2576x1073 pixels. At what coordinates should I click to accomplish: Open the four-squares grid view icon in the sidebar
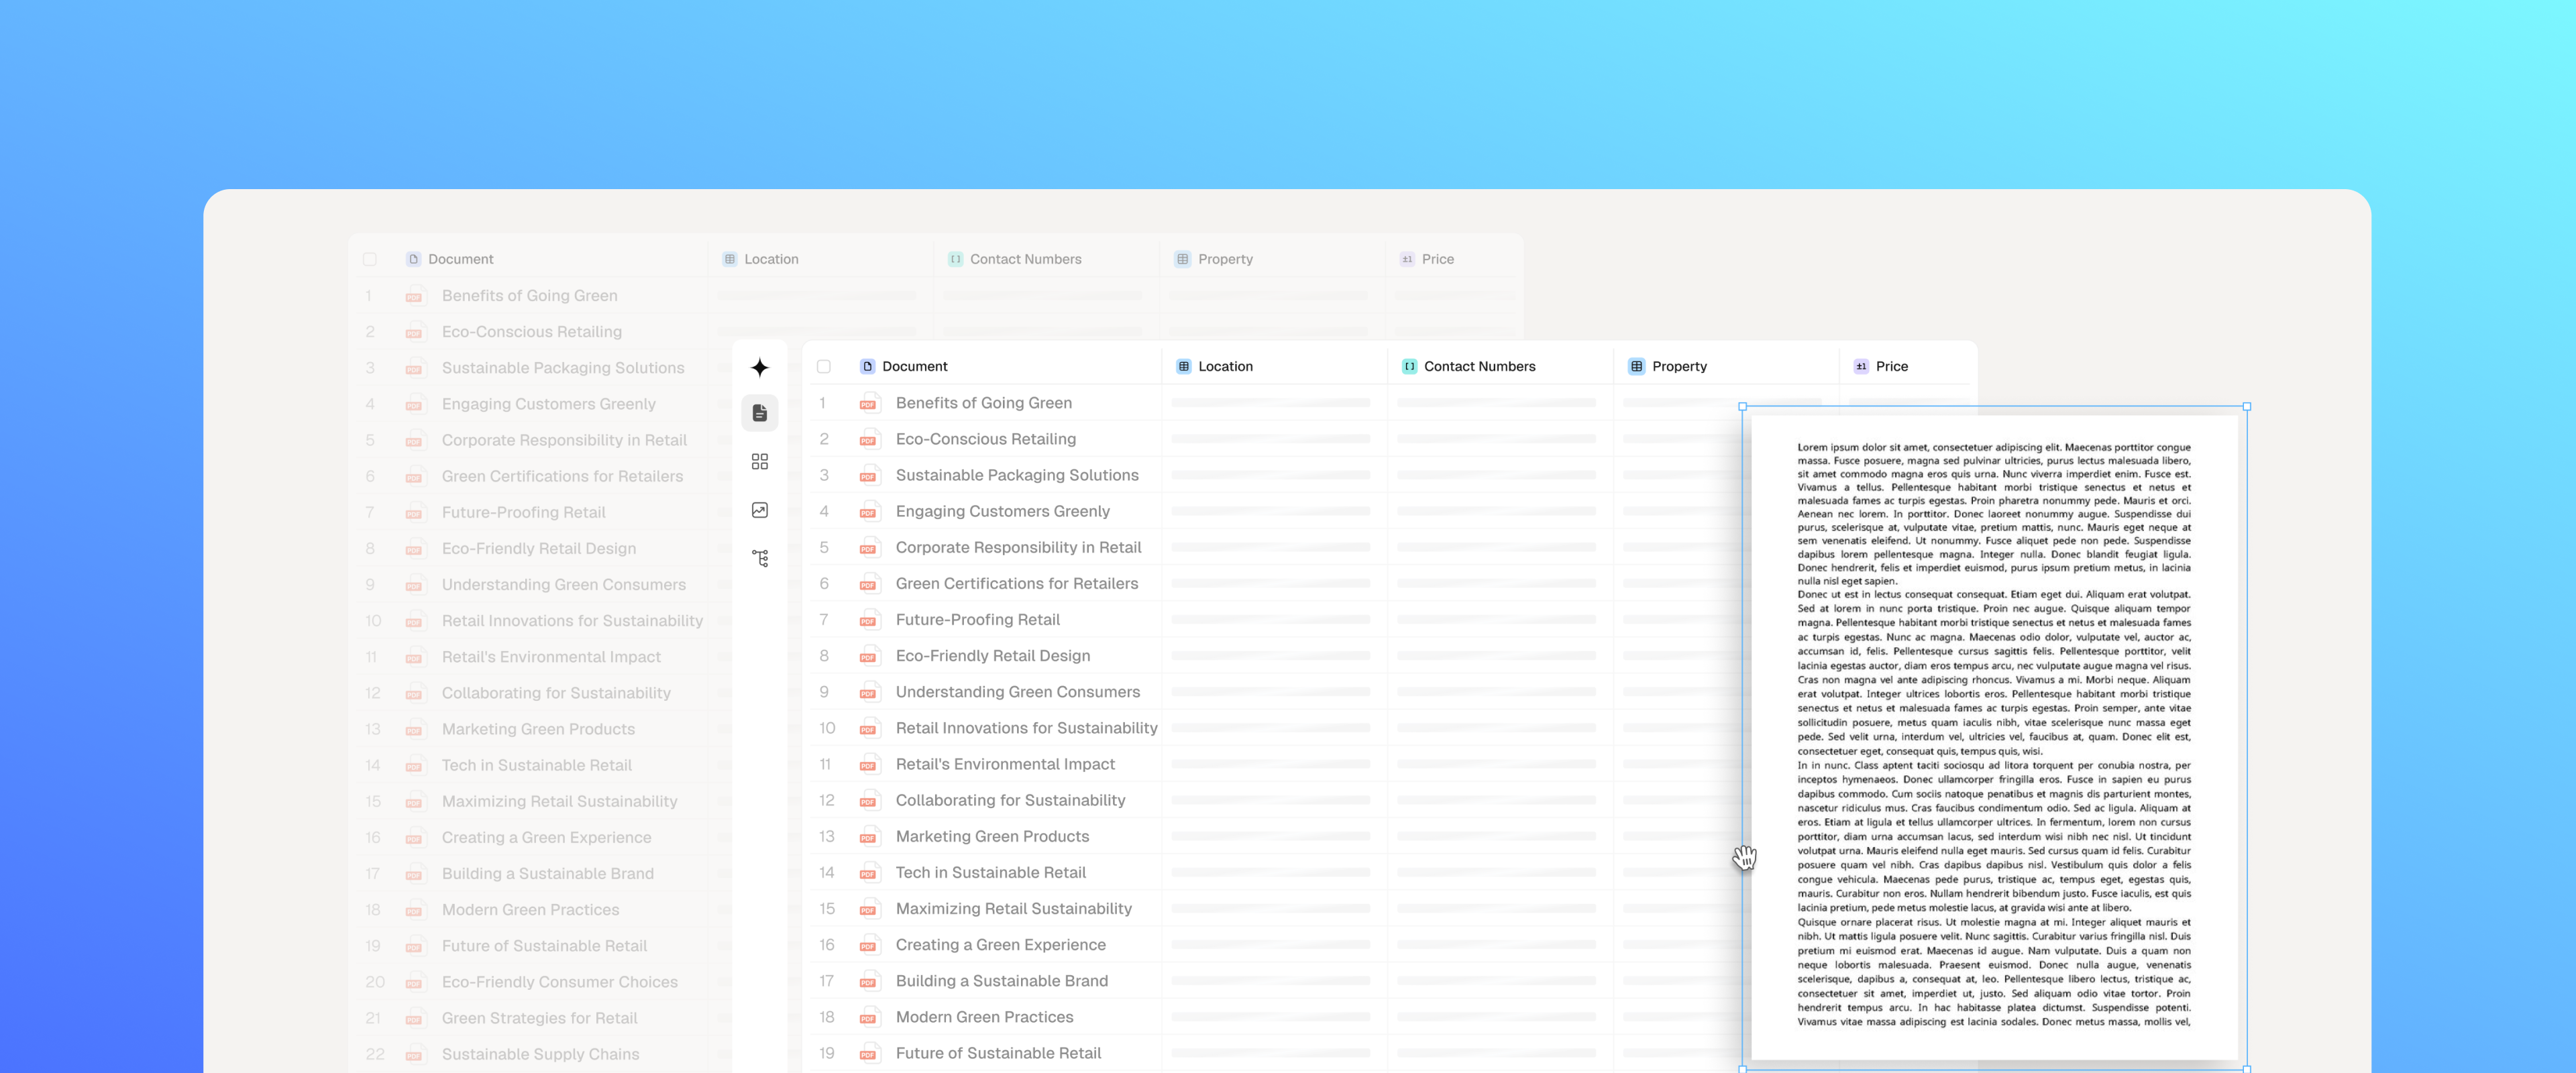pos(760,461)
